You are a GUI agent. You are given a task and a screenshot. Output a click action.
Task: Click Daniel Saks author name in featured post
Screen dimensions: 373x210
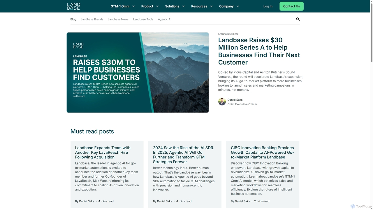(x=235, y=100)
